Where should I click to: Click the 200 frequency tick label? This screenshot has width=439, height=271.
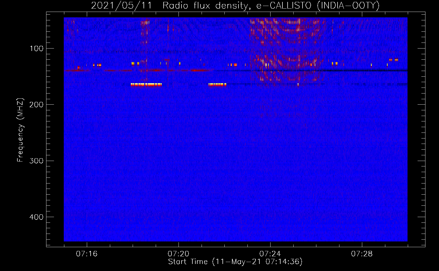click(x=36, y=105)
